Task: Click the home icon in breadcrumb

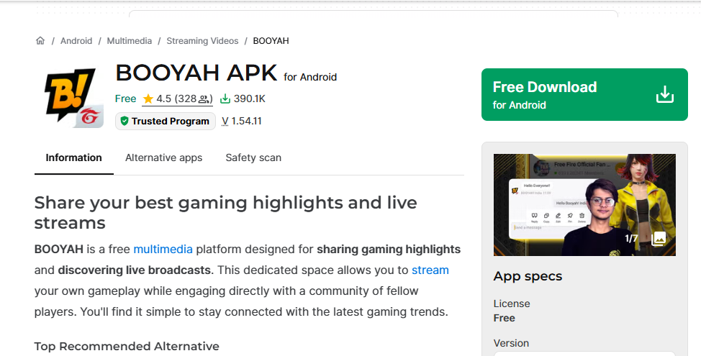Action: [x=40, y=41]
